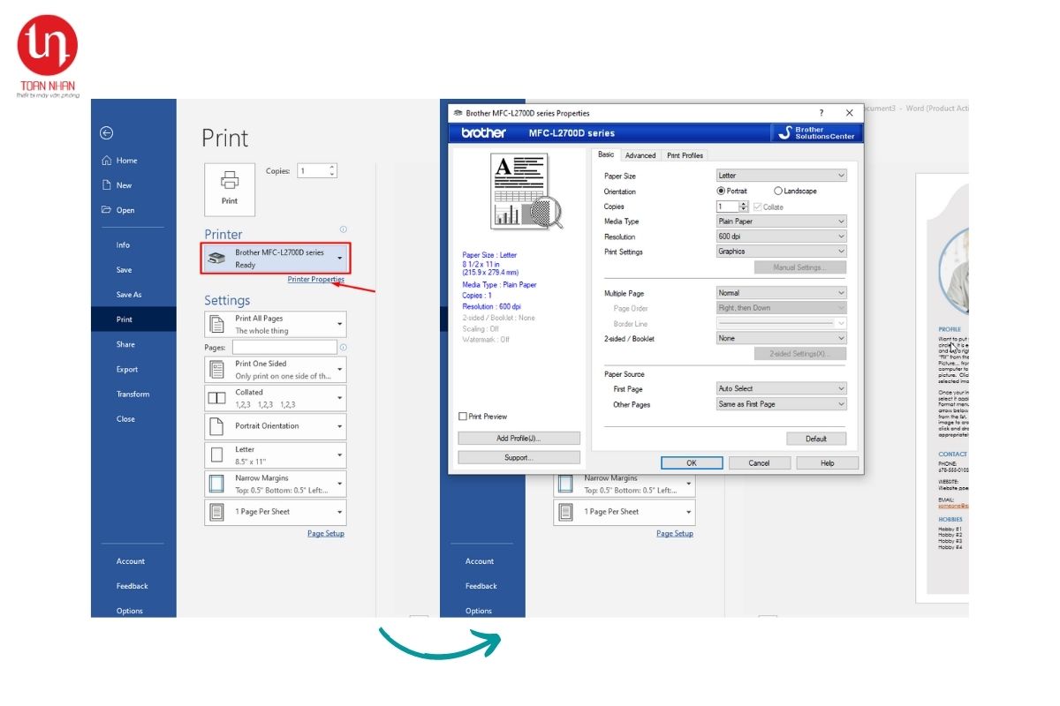Click the info icon beside the Printer heading
Viewport: 1060px width, 706px height.
click(x=343, y=229)
